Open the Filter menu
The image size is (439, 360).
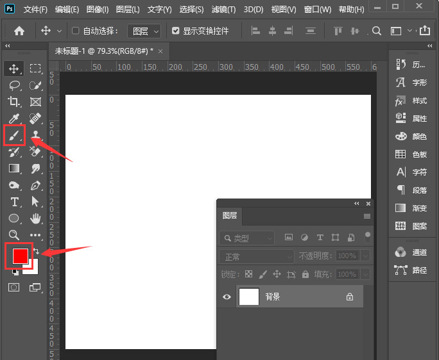pyautogui.click(x=224, y=10)
